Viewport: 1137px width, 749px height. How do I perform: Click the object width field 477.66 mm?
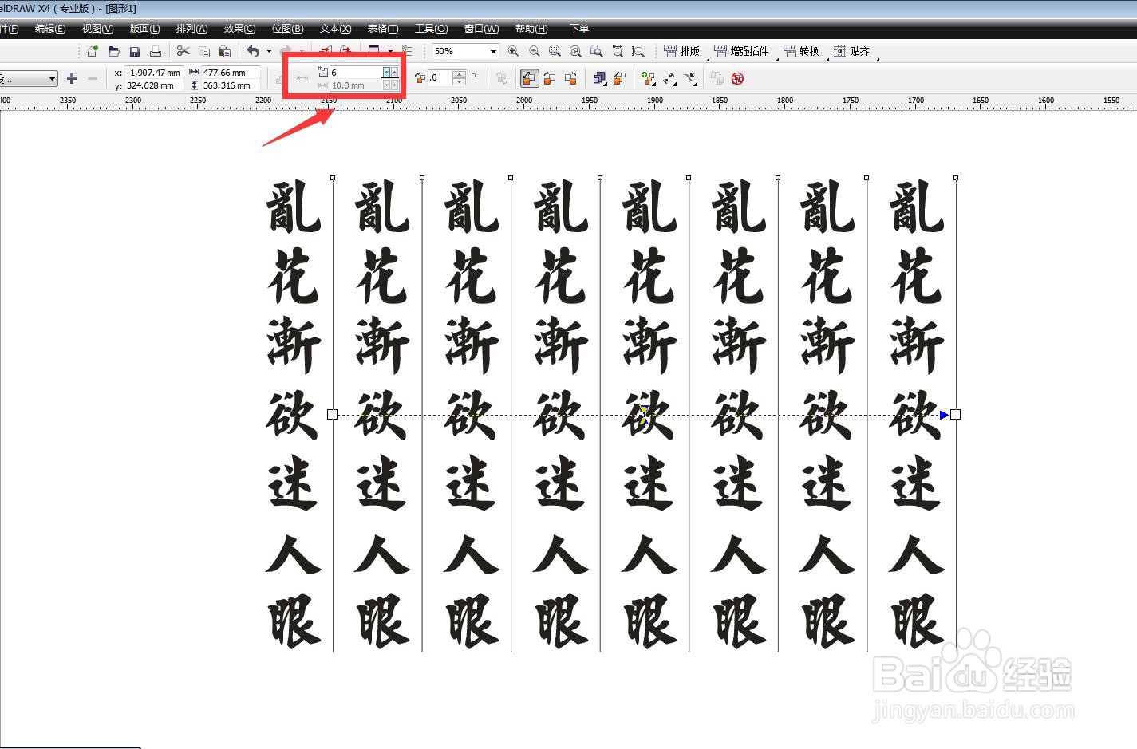230,72
